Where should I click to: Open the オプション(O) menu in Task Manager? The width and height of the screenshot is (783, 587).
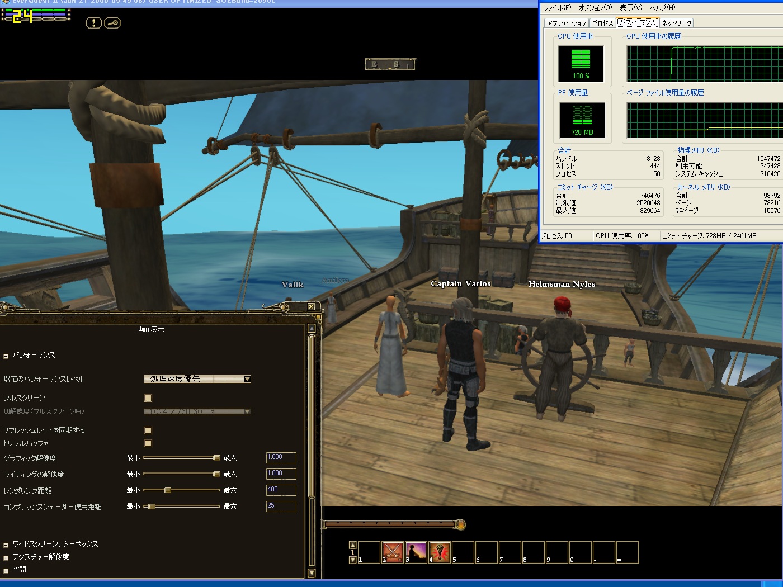(x=595, y=8)
